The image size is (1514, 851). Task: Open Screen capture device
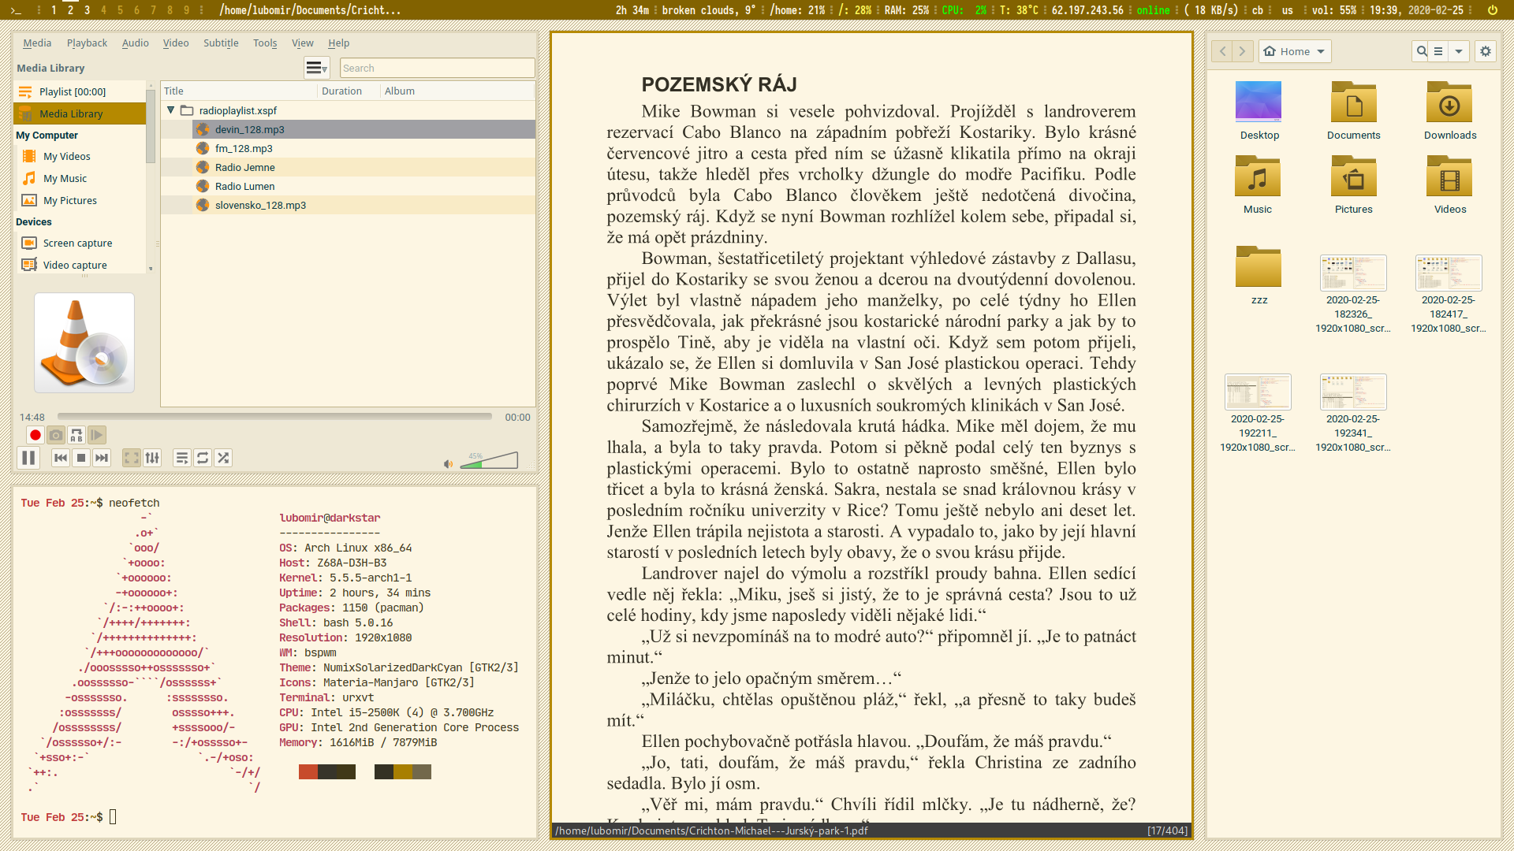[x=80, y=243]
